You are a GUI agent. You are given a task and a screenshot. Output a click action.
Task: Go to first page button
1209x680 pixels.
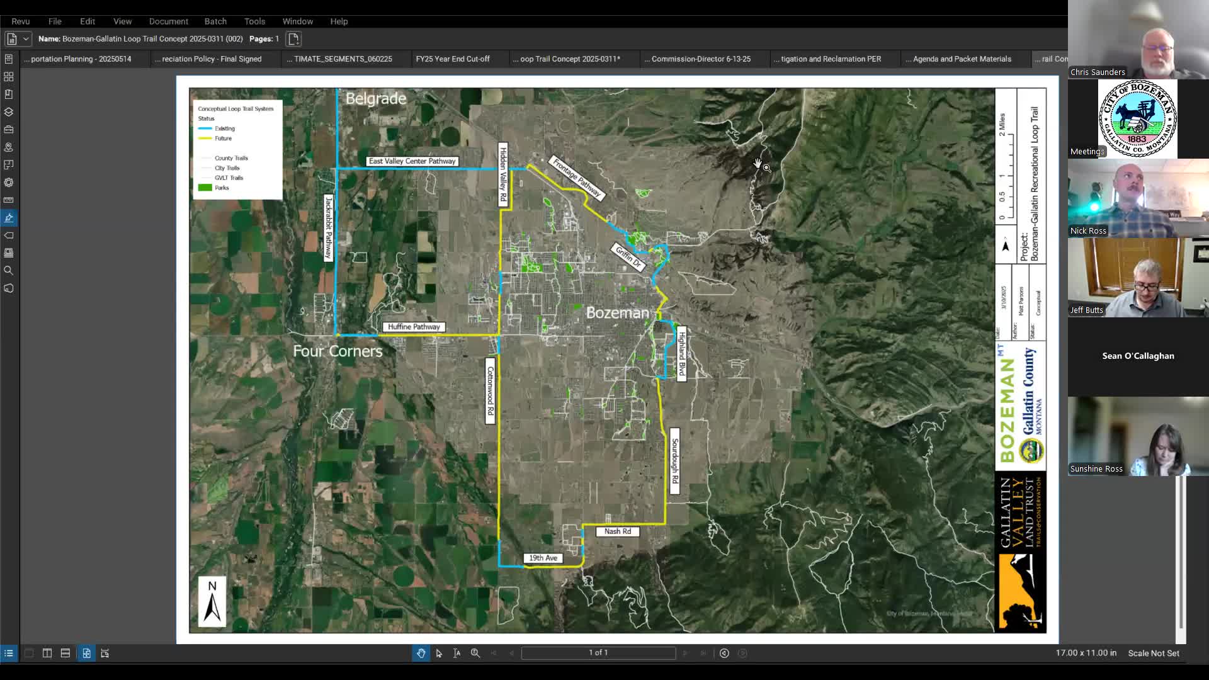494,653
